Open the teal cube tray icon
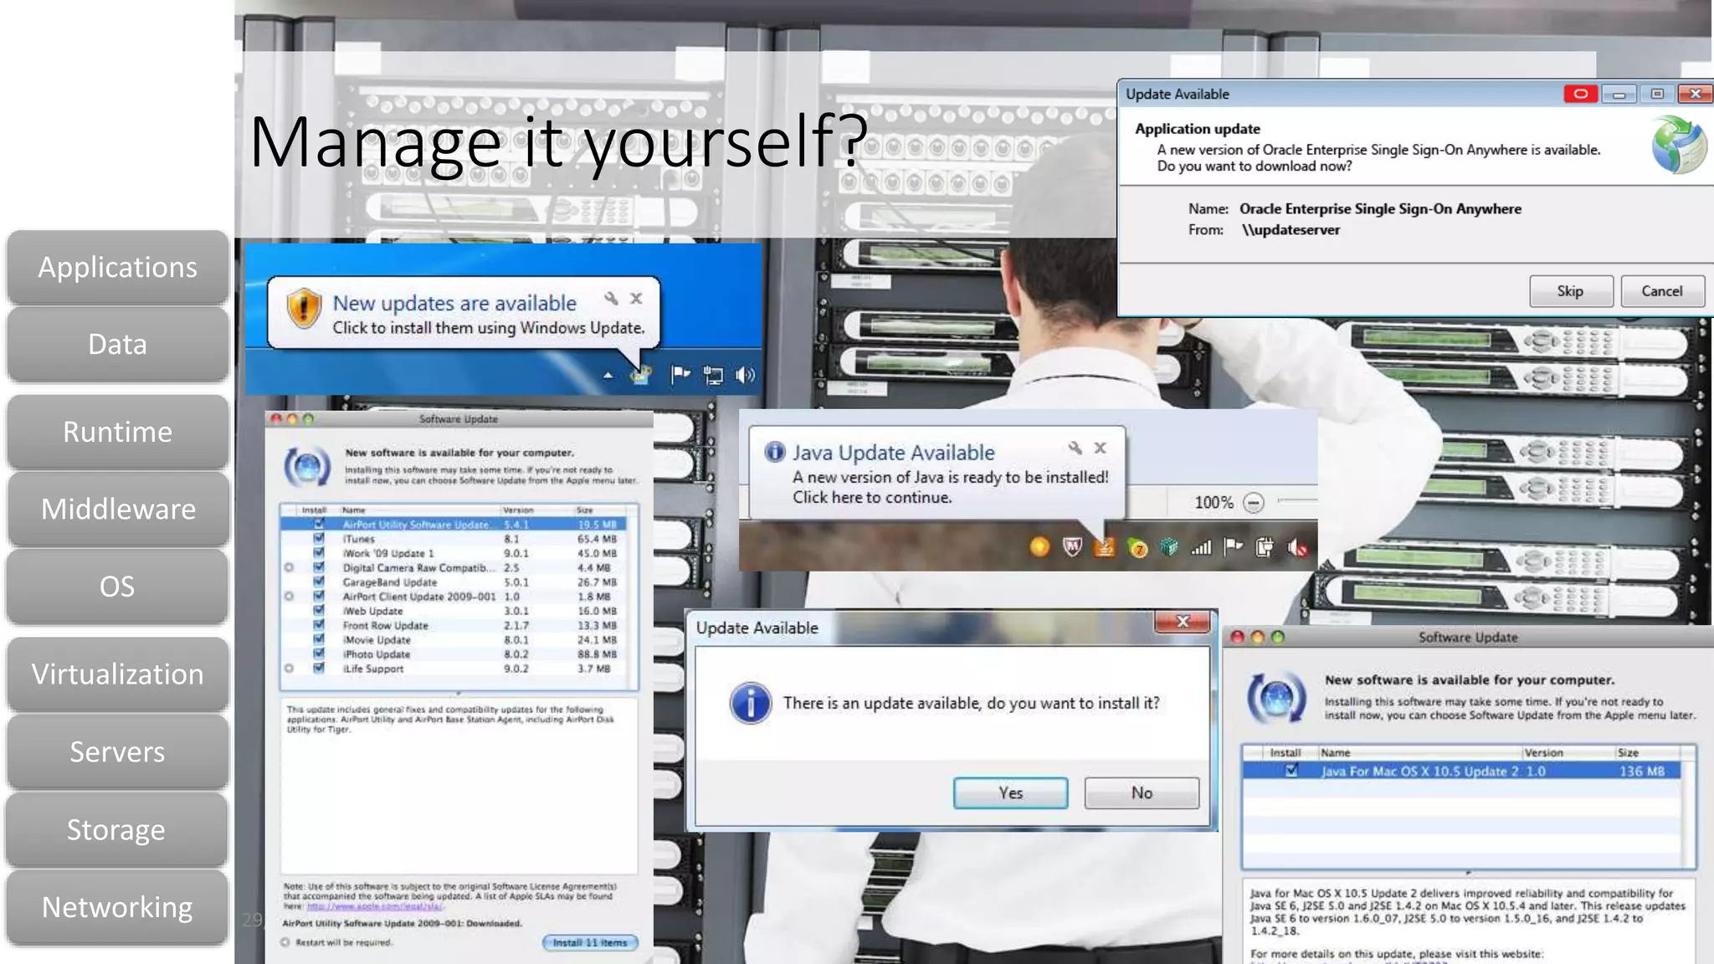1714x964 pixels. 1169,547
